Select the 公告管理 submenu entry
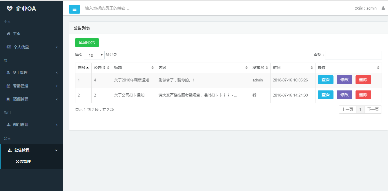 pyautogui.click(x=23, y=161)
